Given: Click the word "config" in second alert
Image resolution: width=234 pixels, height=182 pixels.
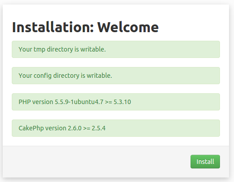Looking at the screenshot, I should click(43, 76).
